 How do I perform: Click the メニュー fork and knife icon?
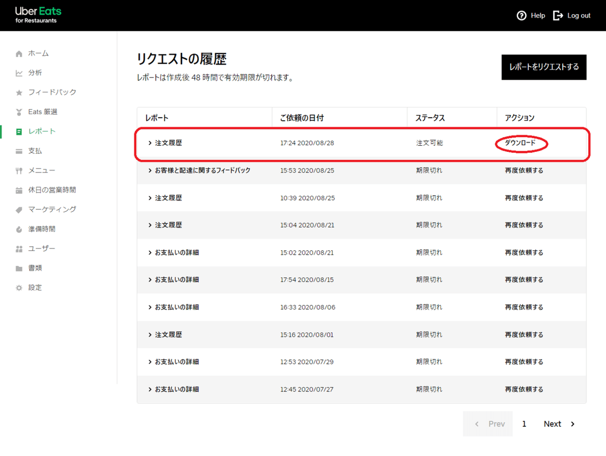pyautogui.click(x=19, y=171)
